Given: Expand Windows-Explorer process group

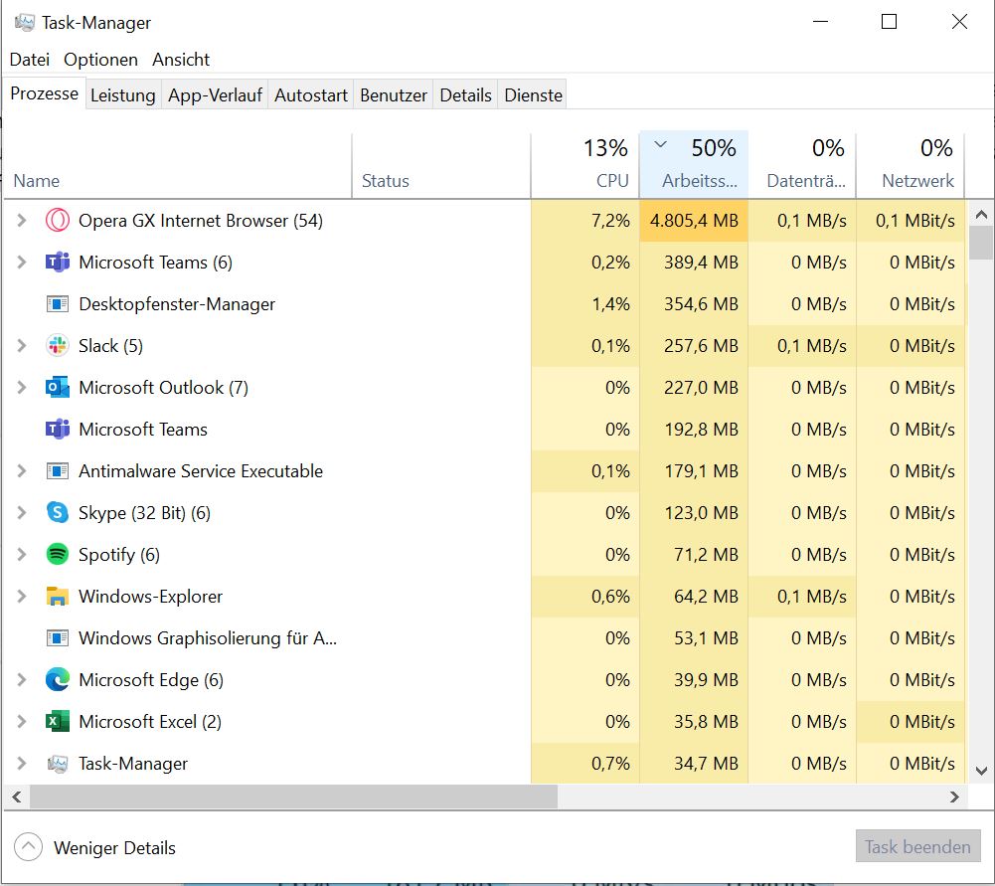Looking at the screenshot, I should (22, 597).
